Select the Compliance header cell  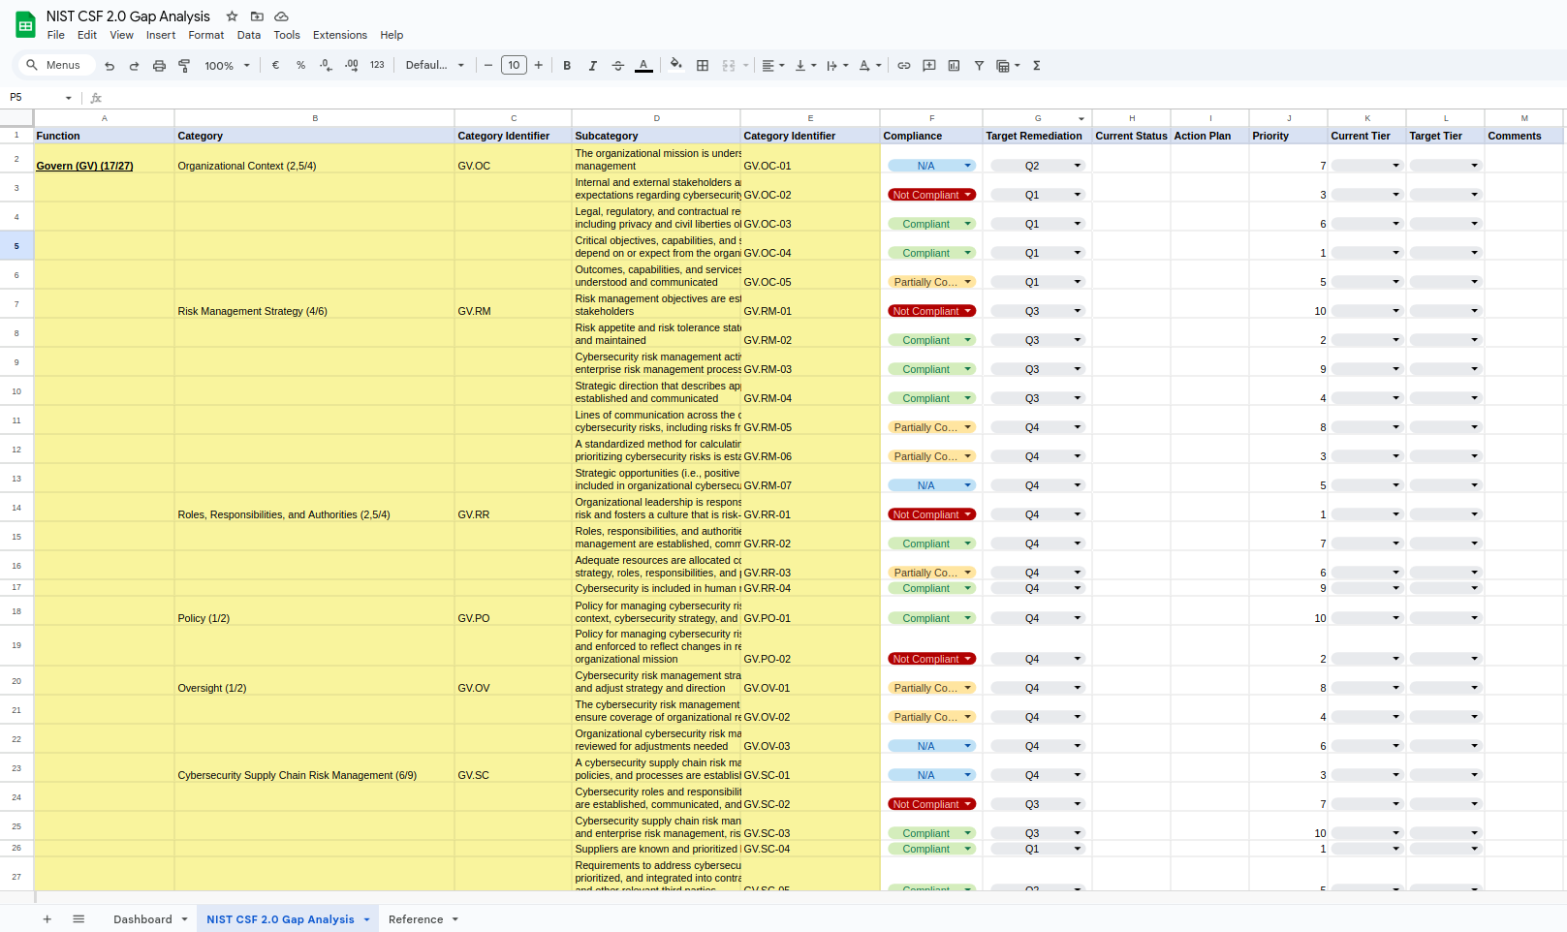pos(931,136)
